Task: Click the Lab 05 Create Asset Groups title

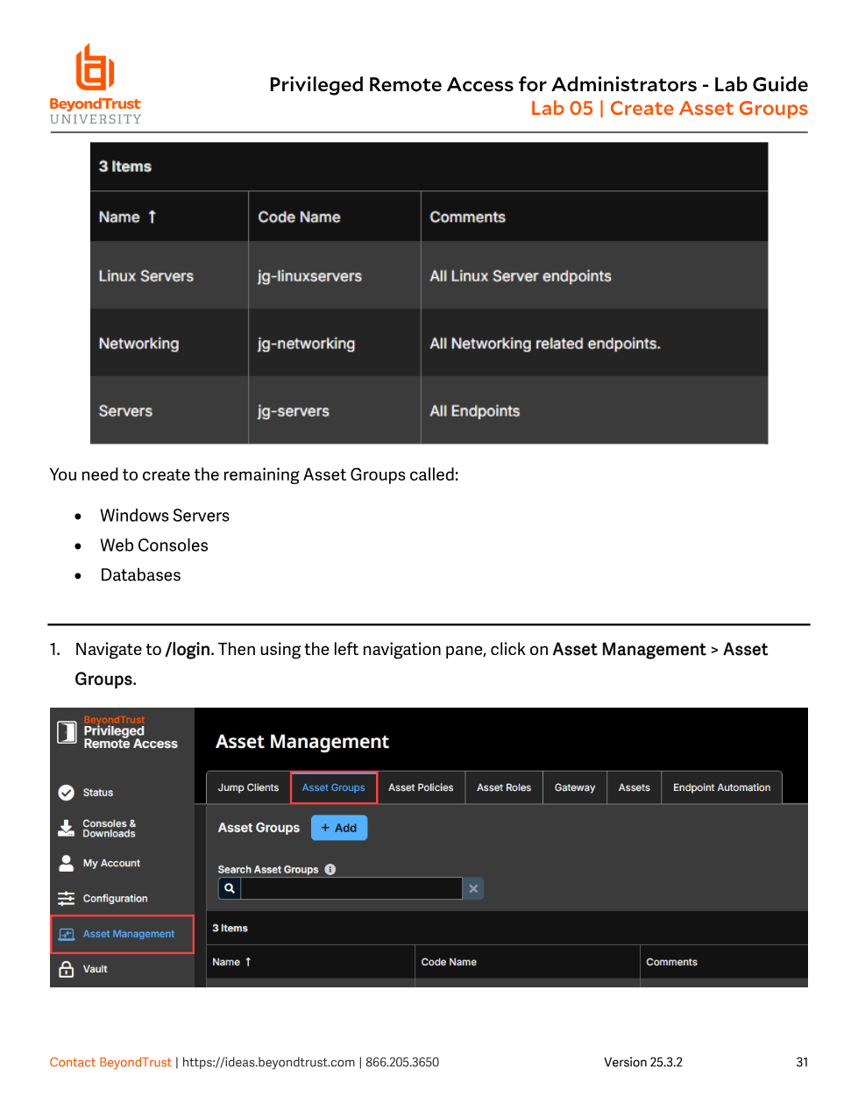Action: coord(669,109)
